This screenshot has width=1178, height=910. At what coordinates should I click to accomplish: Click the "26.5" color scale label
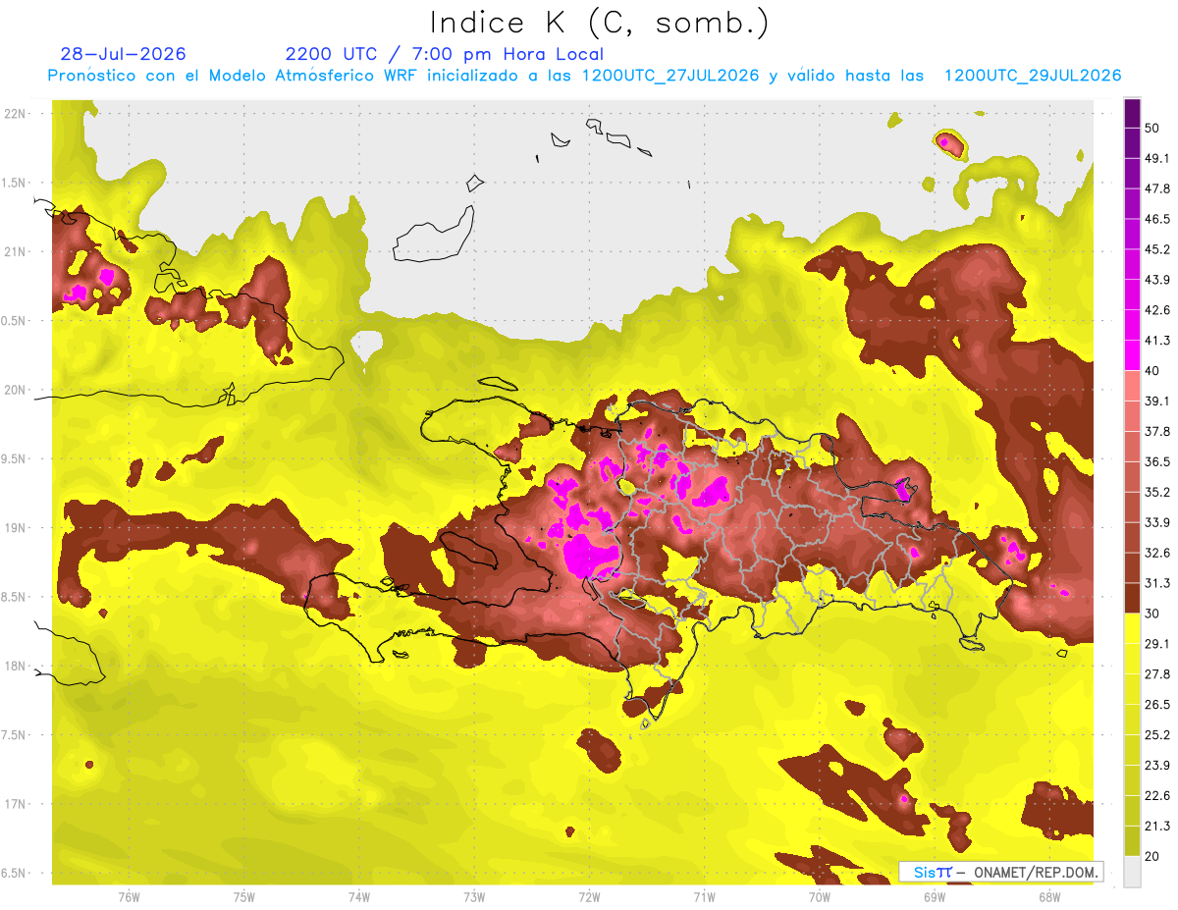(x=1157, y=704)
